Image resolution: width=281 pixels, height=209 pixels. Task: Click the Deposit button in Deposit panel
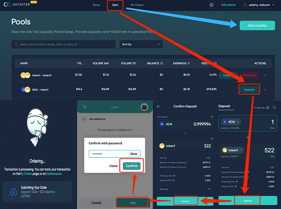[248, 201]
